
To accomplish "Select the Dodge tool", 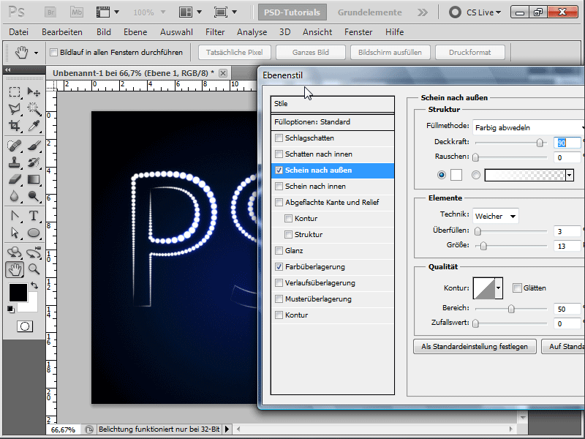I will pos(34,196).
